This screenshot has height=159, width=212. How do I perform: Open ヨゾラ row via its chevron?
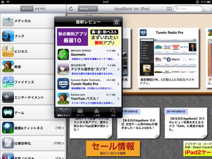pos(118,69)
